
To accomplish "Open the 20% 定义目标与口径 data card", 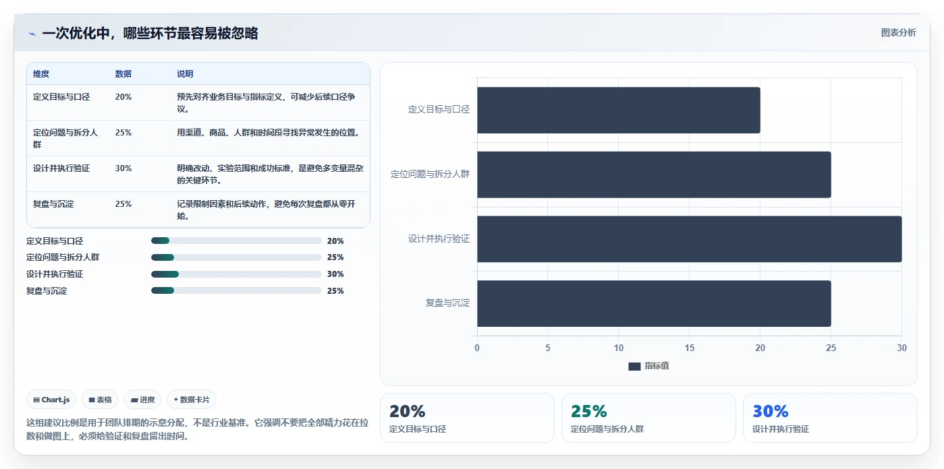I will pyautogui.click(x=467, y=418).
